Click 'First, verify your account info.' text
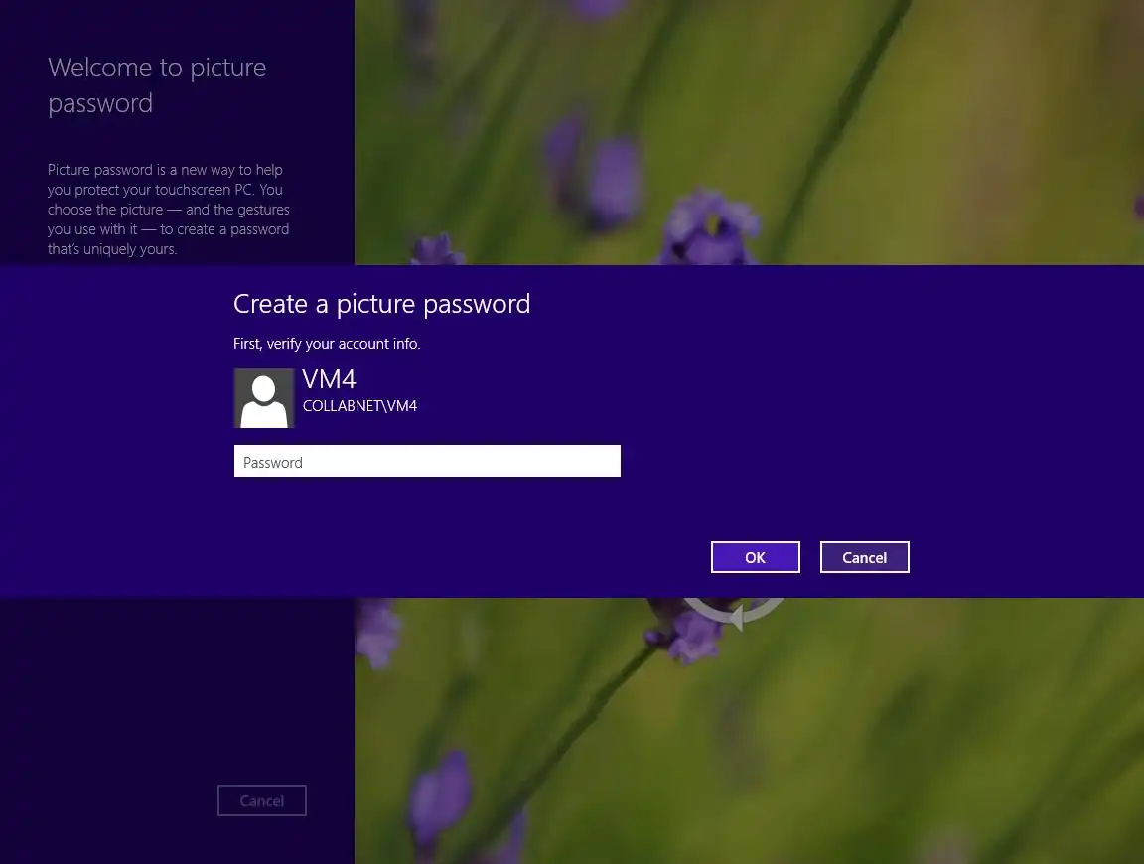 [327, 344]
